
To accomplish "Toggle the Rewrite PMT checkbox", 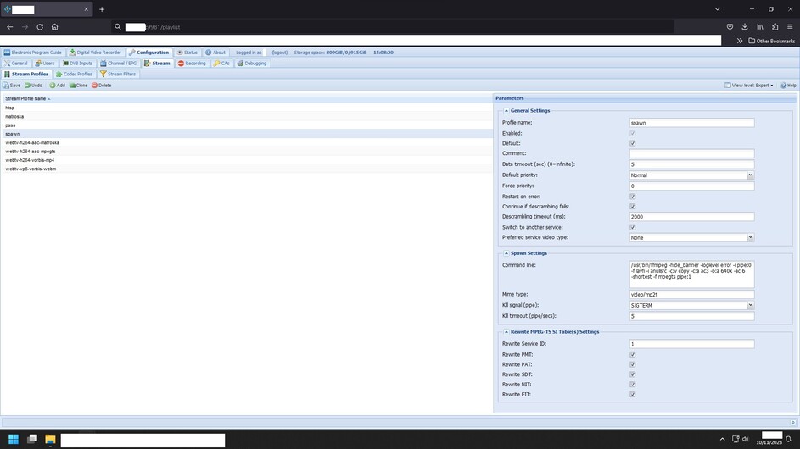I will (633, 354).
